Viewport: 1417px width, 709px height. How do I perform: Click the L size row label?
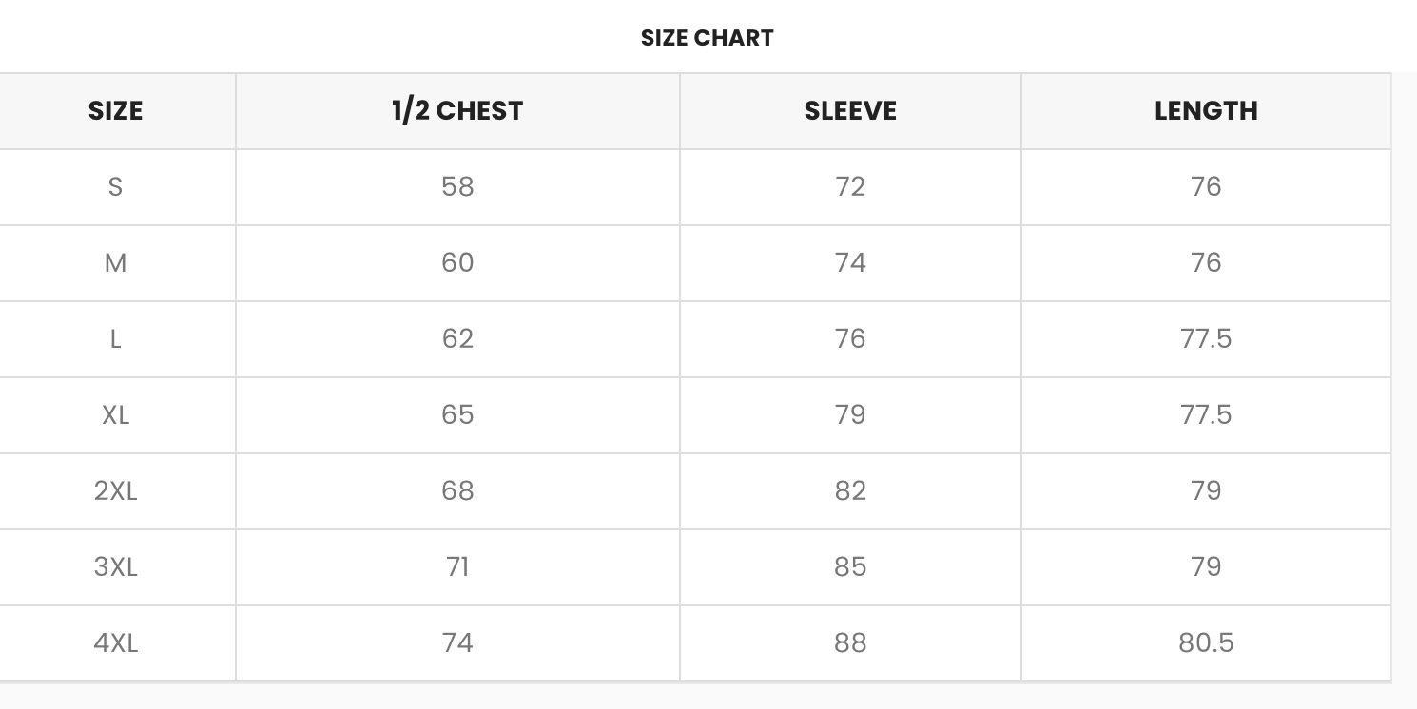[115, 339]
